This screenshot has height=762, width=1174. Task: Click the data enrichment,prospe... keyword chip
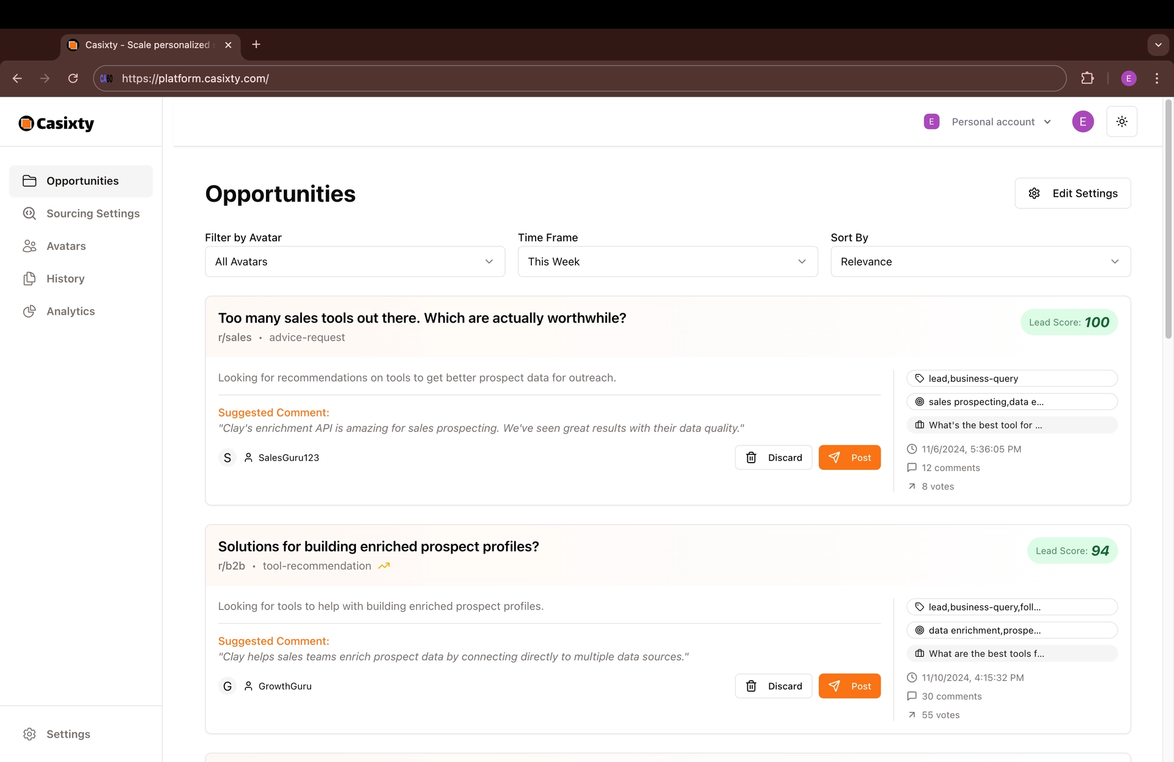coord(1012,630)
